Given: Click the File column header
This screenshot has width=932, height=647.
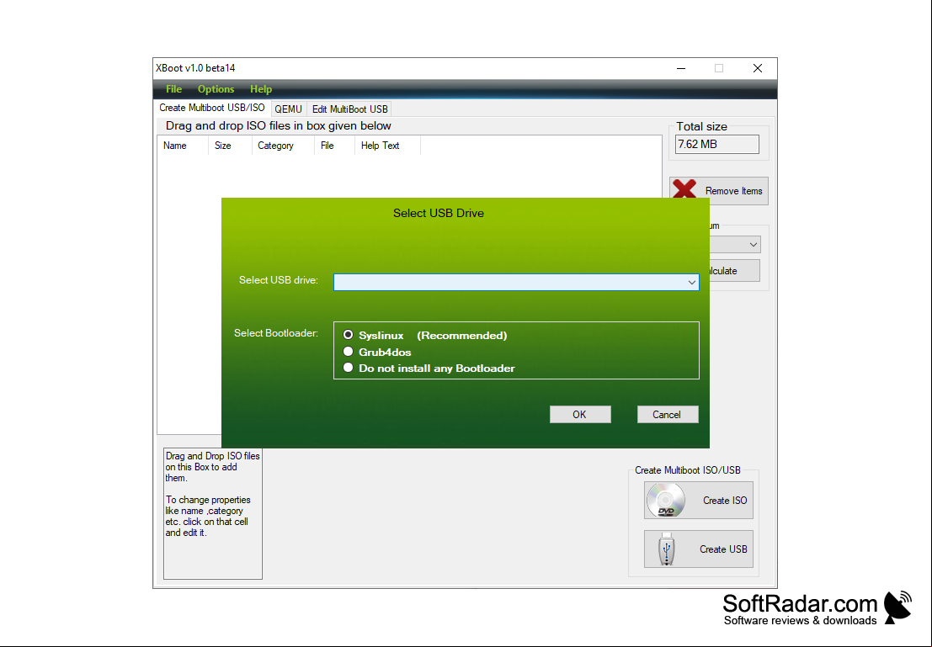Looking at the screenshot, I should [334, 146].
